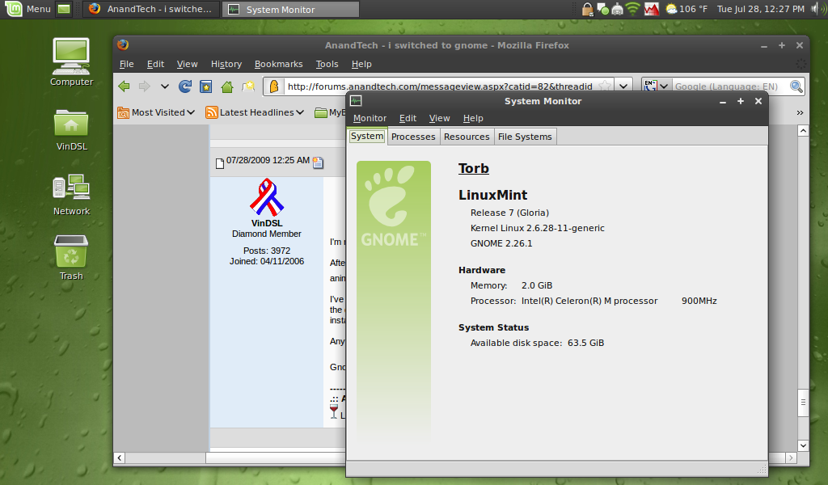Click the padlock tray icon
This screenshot has height=485, width=828.
coord(587,9)
